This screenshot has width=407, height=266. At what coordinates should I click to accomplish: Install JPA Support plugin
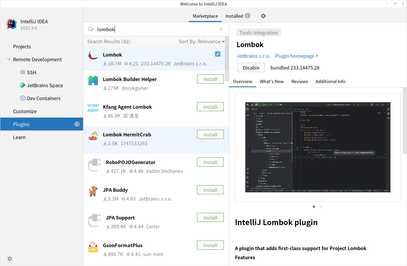[210, 217]
